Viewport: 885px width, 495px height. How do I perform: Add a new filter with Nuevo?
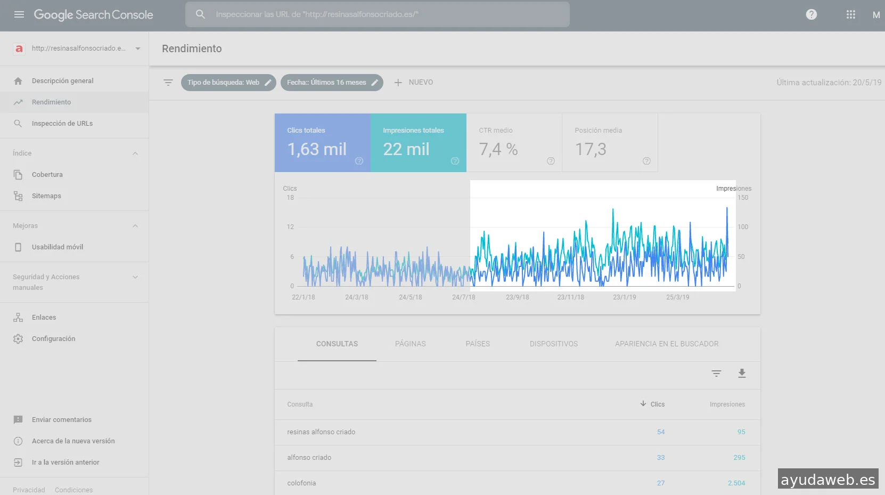[x=414, y=83]
